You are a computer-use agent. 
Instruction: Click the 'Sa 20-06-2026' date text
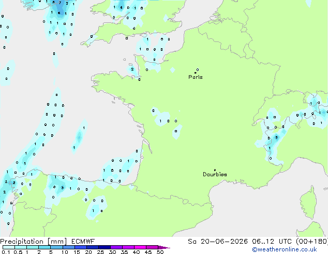tap(218, 242)
